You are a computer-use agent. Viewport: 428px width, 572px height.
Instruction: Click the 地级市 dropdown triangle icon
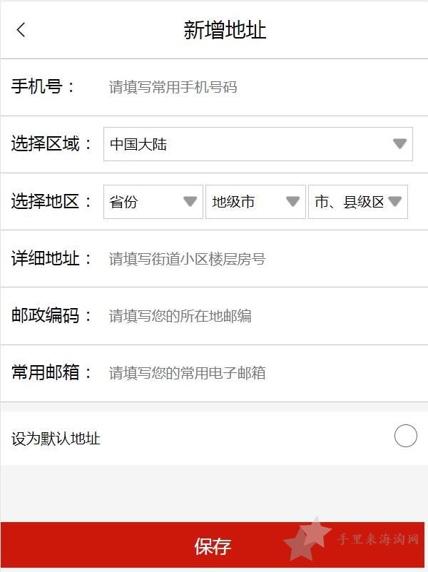(x=292, y=201)
